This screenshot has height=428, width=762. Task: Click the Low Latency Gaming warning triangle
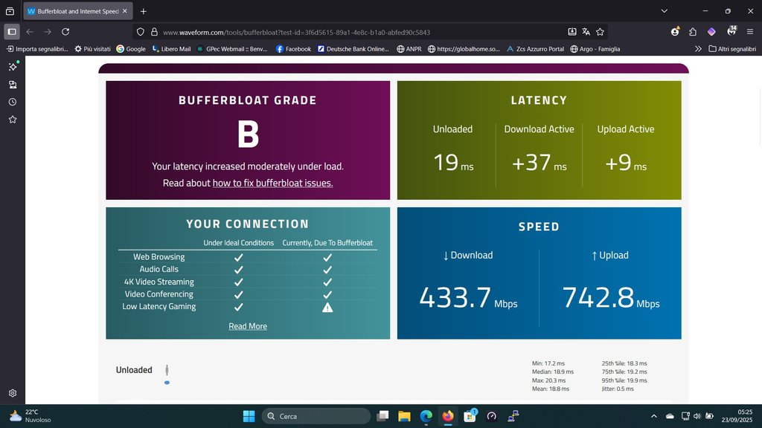(x=327, y=307)
